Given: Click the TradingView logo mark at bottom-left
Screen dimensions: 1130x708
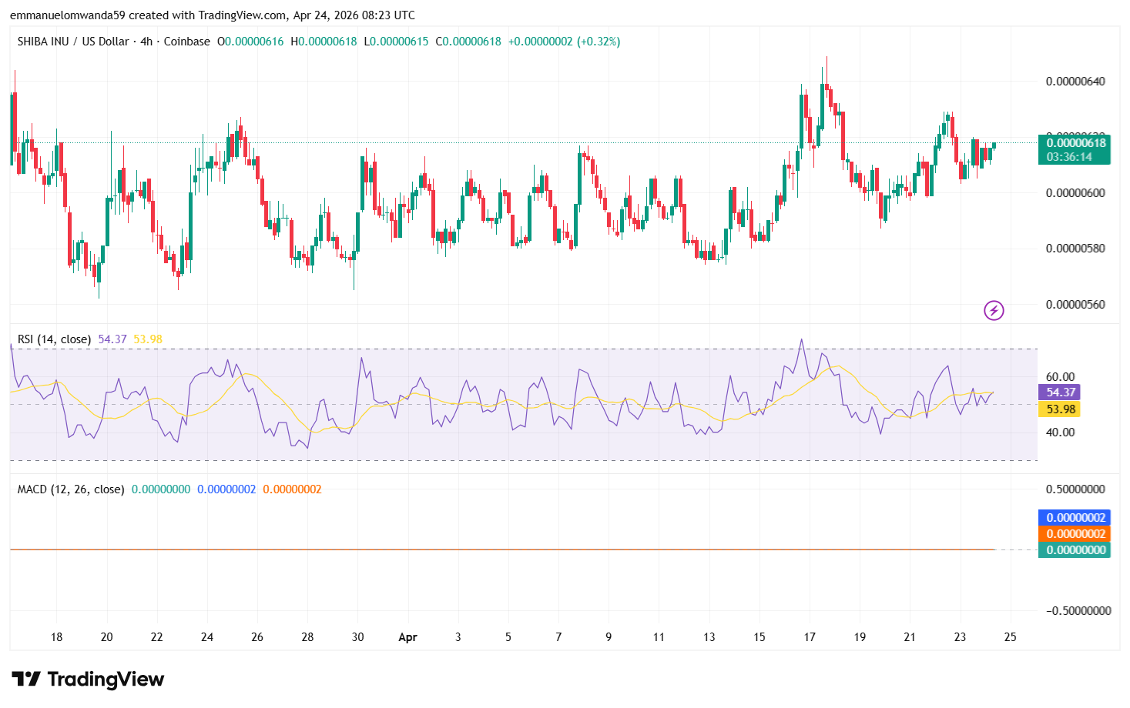Looking at the screenshot, I should [26, 679].
